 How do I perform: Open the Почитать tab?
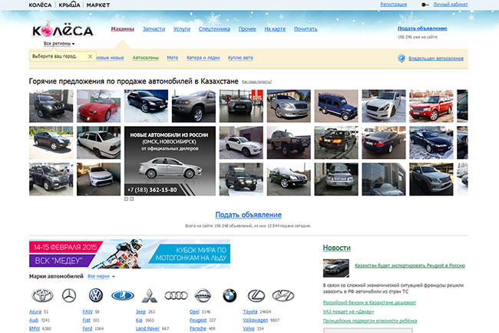[306, 29]
